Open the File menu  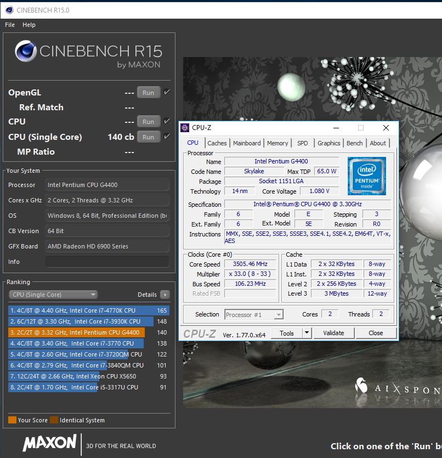tap(10, 25)
